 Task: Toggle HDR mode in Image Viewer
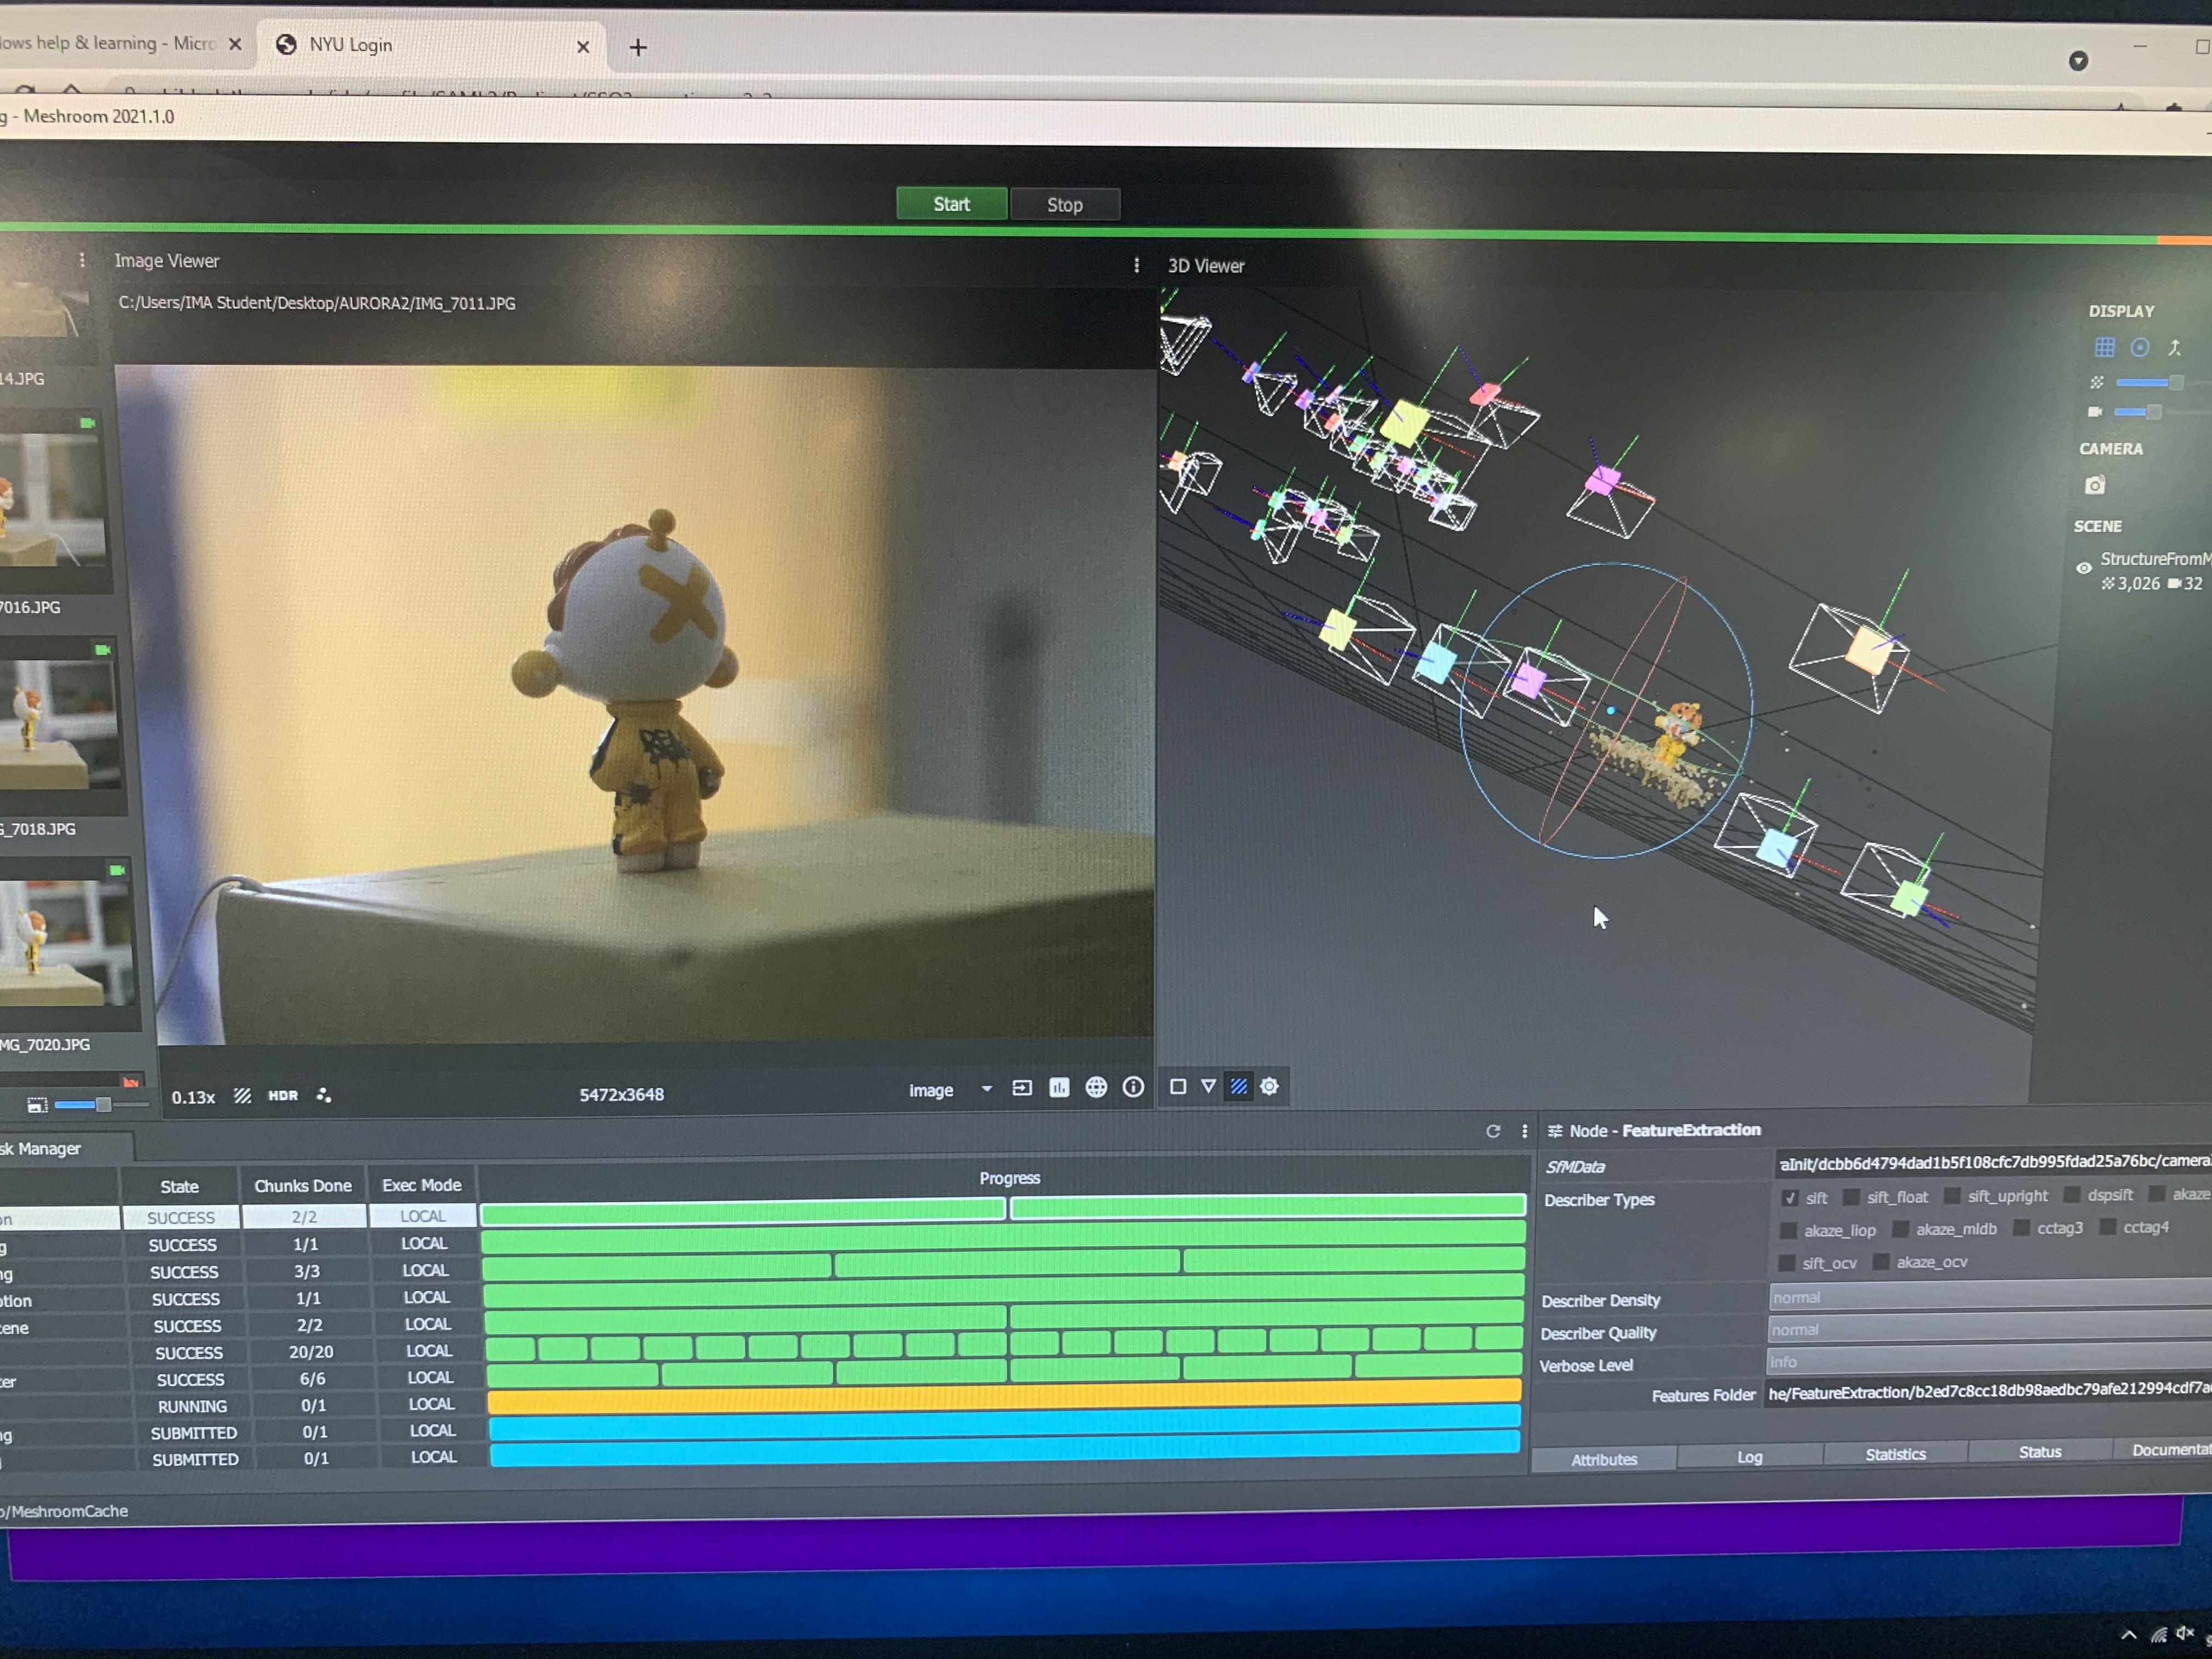pos(283,1095)
